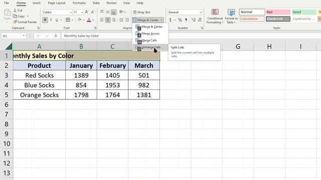Open the Name Box dropdown arrow
Viewport: 321px width, 180px height.
coord(24,35)
